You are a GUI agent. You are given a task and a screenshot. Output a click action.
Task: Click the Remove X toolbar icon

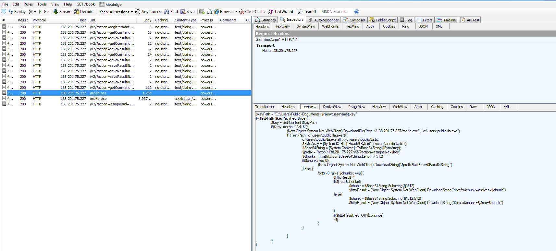coord(31,12)
